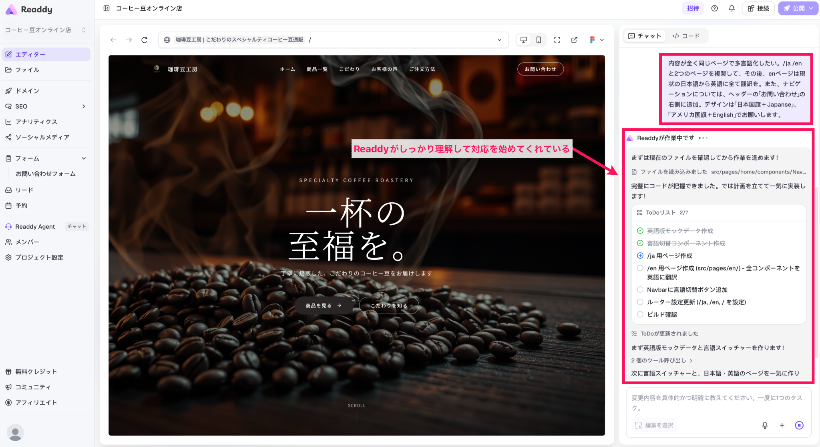Click the 言語切替コンポーネント作成 todo check
Viewport: 820px width, 447px height.
click(x=640, y=243)
